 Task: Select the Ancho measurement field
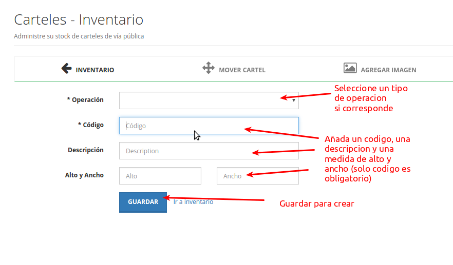[258, 176]
